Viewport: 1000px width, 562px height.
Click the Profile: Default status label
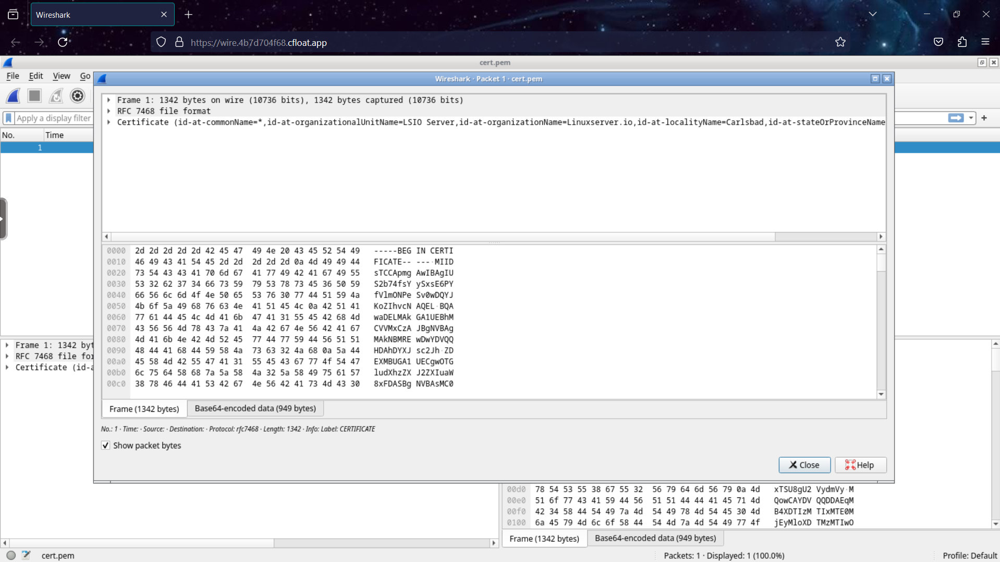(969, 556)
